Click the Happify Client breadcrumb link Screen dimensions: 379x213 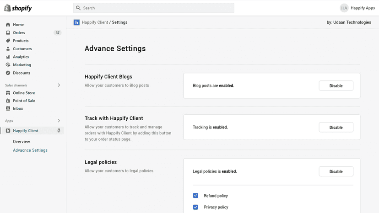95,22
